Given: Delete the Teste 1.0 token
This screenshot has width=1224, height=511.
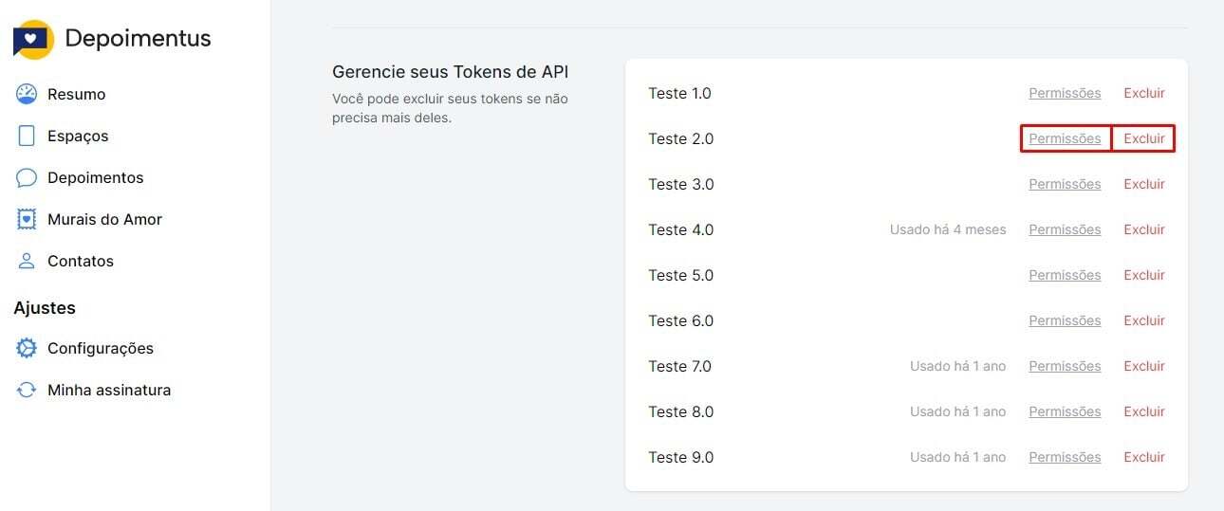Looking at the screenshot, I should click(1143, 93).
